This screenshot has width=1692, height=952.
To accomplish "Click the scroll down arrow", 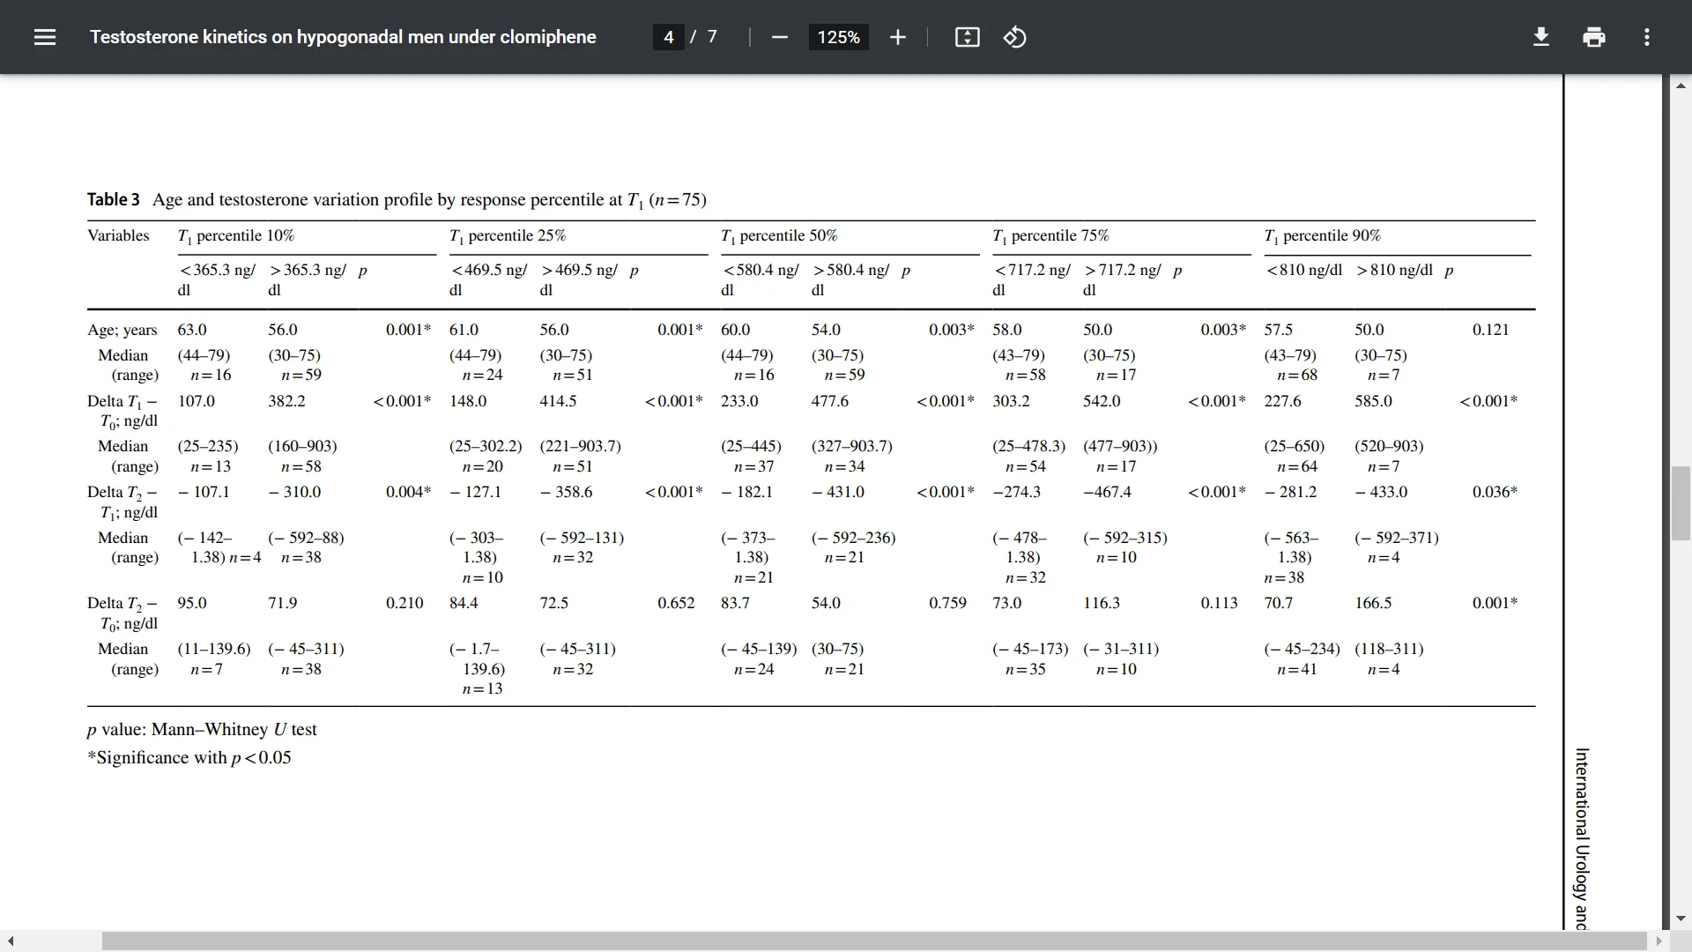I will [1680, 919].
